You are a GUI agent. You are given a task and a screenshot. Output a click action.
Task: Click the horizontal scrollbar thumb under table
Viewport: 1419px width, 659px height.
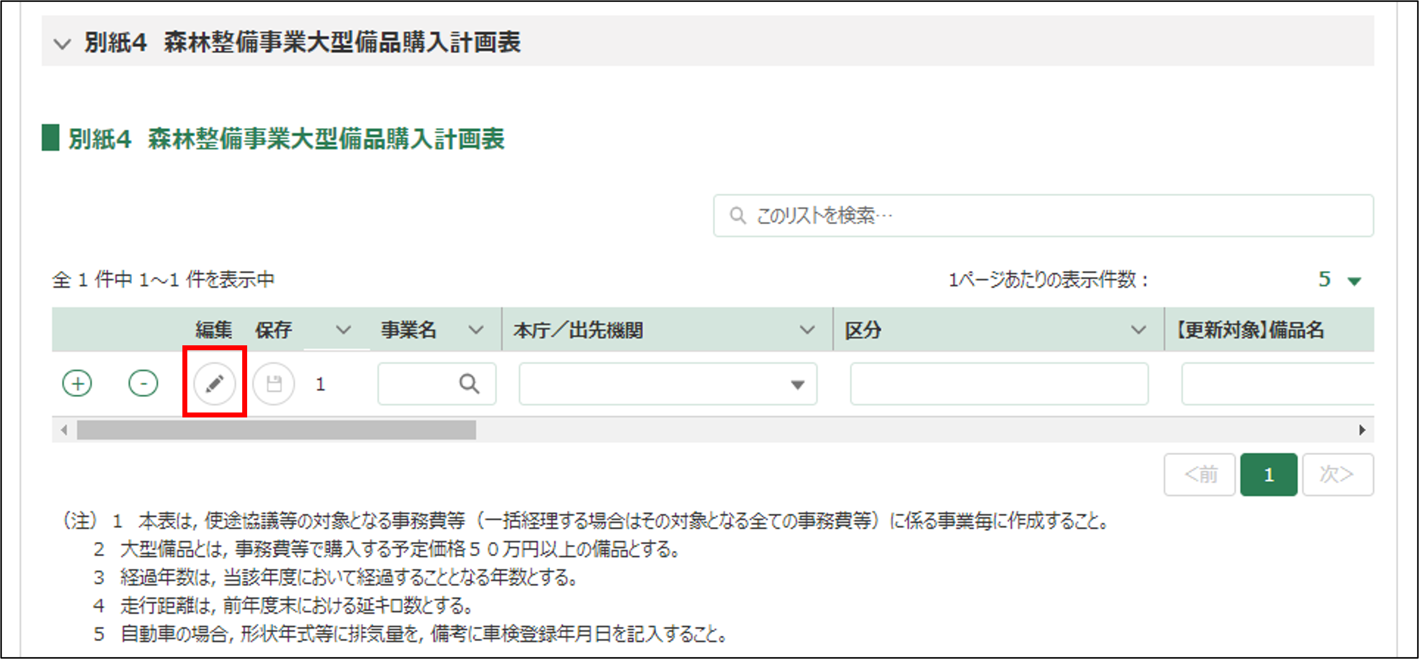tap(275, 430)
